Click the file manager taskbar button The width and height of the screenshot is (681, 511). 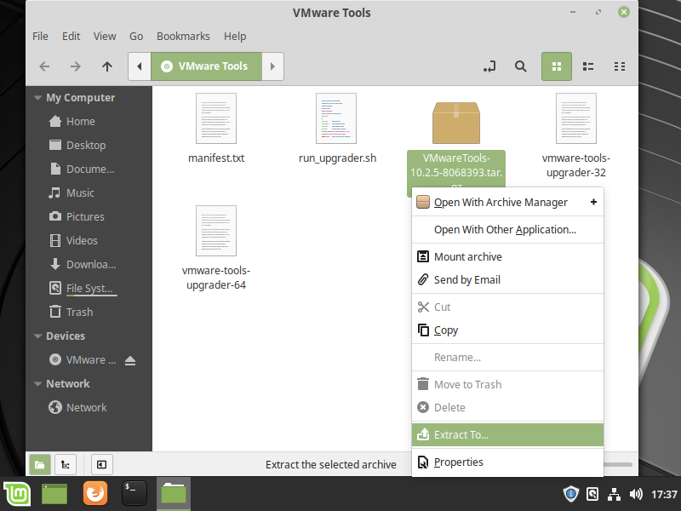pyautogui.click(x=174, y=494)
